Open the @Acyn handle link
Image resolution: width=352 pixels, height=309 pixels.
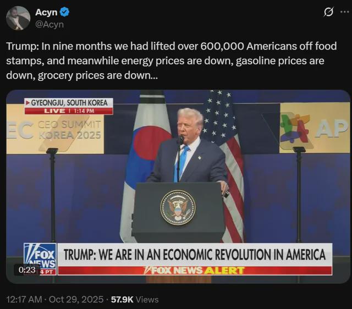(50, 24)
